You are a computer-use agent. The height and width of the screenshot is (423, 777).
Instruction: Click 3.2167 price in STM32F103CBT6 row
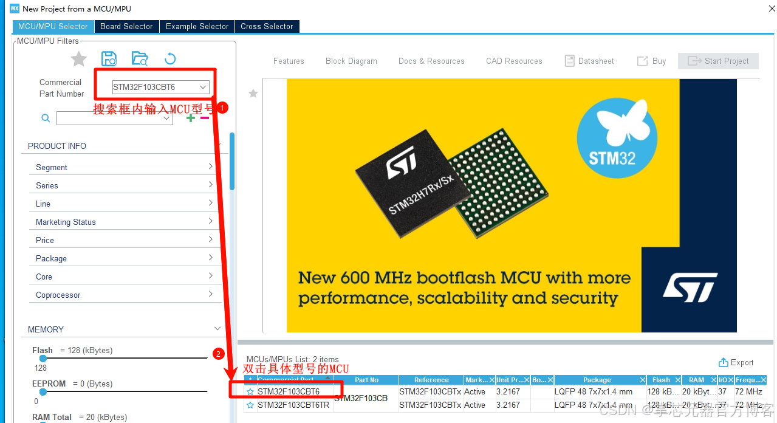pyautogui.click(x=508, y=392)
